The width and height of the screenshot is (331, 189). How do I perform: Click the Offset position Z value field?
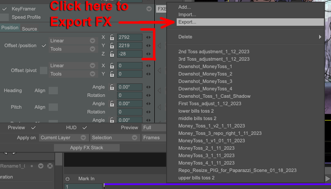(x=130, y=54)
